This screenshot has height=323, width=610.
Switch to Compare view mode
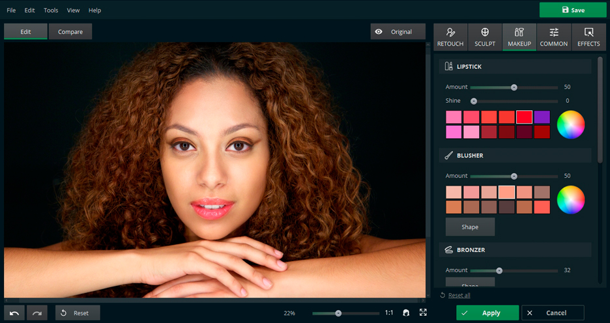70,32
